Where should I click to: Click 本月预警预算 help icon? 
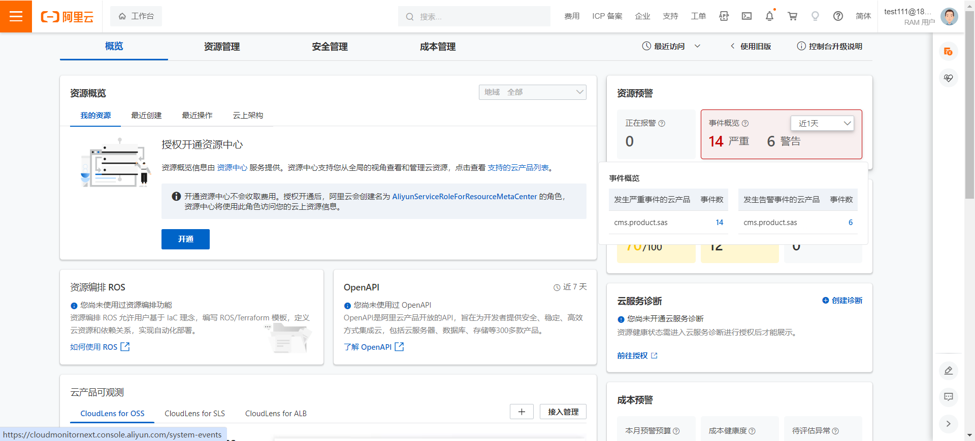pyautogui.click(x=676, y=431)
